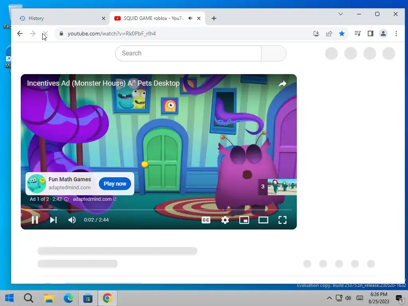The height and width of the screenshot is (306, 408).
Task: Click the 0:02 / 2:44 time display
Action: 96,220
